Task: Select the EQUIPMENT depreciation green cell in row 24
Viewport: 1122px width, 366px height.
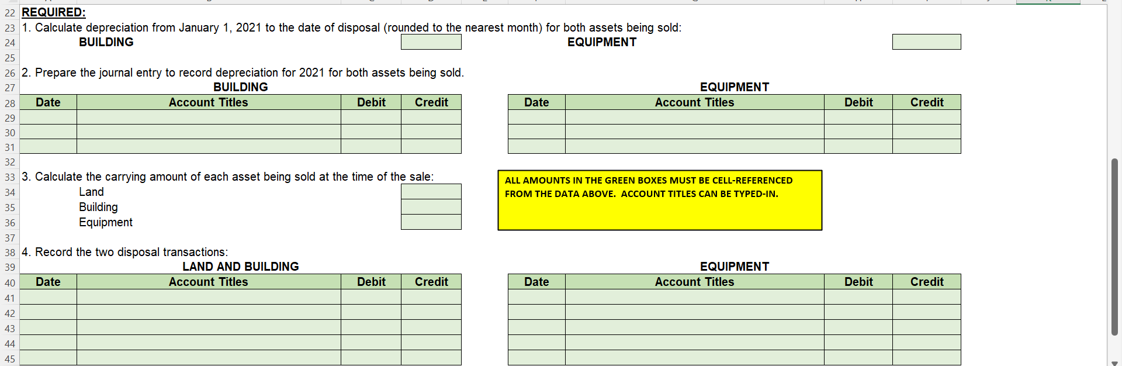Action: coord(926,42)
